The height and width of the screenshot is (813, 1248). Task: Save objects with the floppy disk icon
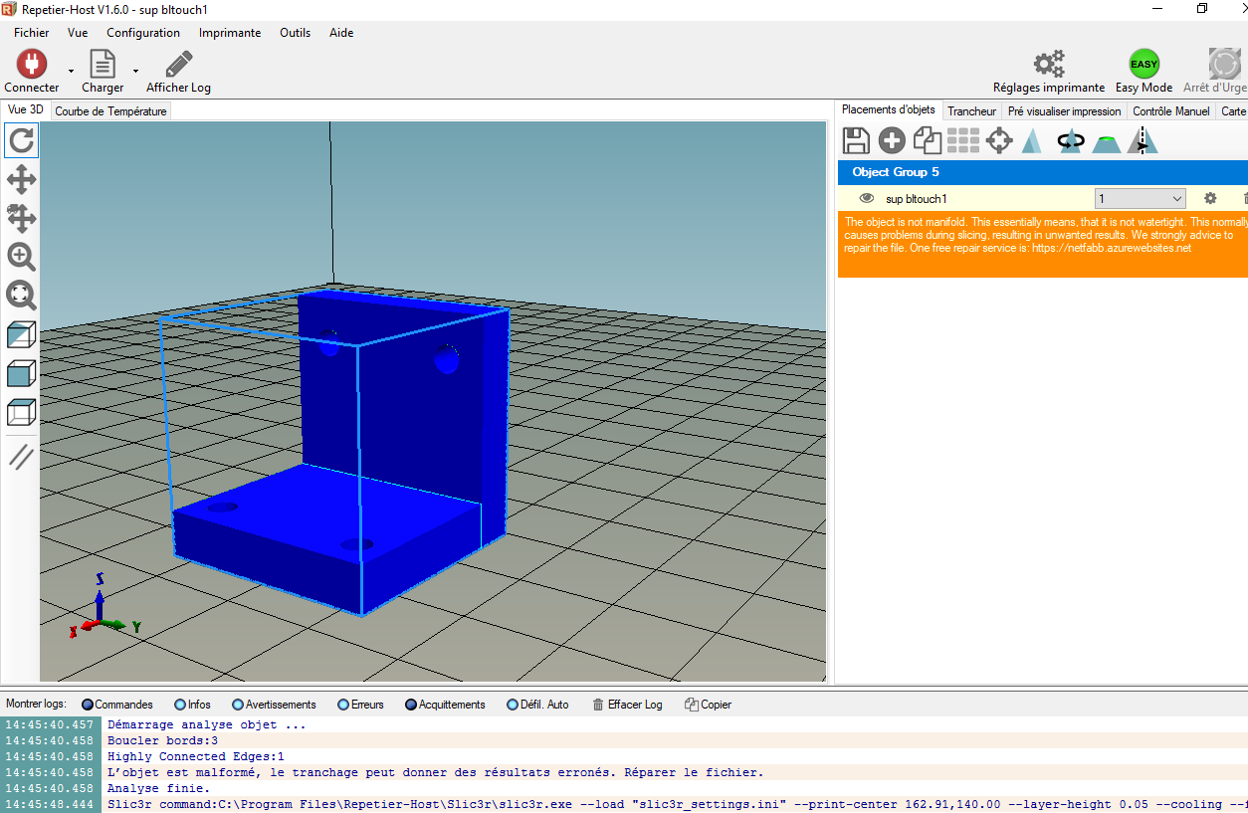[856, 140]
